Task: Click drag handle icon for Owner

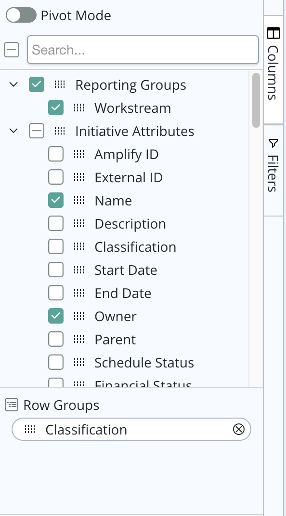Action: pos(79,316)
